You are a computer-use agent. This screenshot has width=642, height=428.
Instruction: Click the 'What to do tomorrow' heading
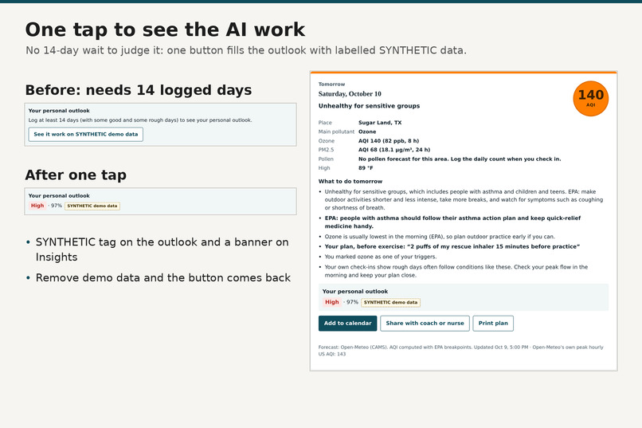pyautogui.click(x=350, y=181)
